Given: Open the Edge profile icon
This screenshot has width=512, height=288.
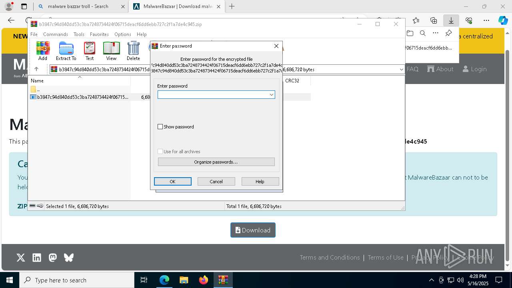Looking at the screenshot, I should (x=8, y=6).
